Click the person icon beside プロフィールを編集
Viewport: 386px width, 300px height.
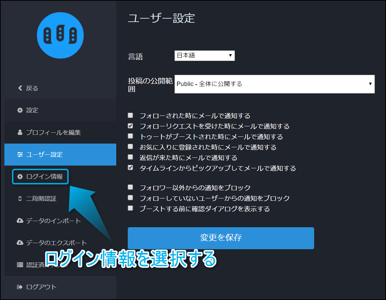click(20, 132)
